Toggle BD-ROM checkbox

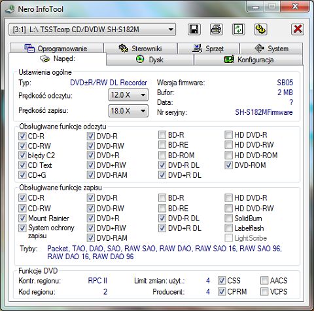pyautogui.click(x=162, y=155)
